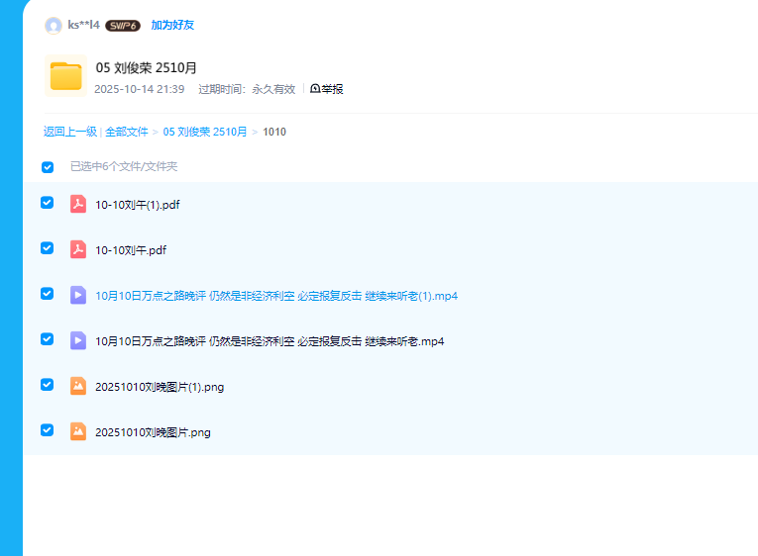
Task: Click video icon of 继续来听老(1).mp4 file
Action: 78,295
